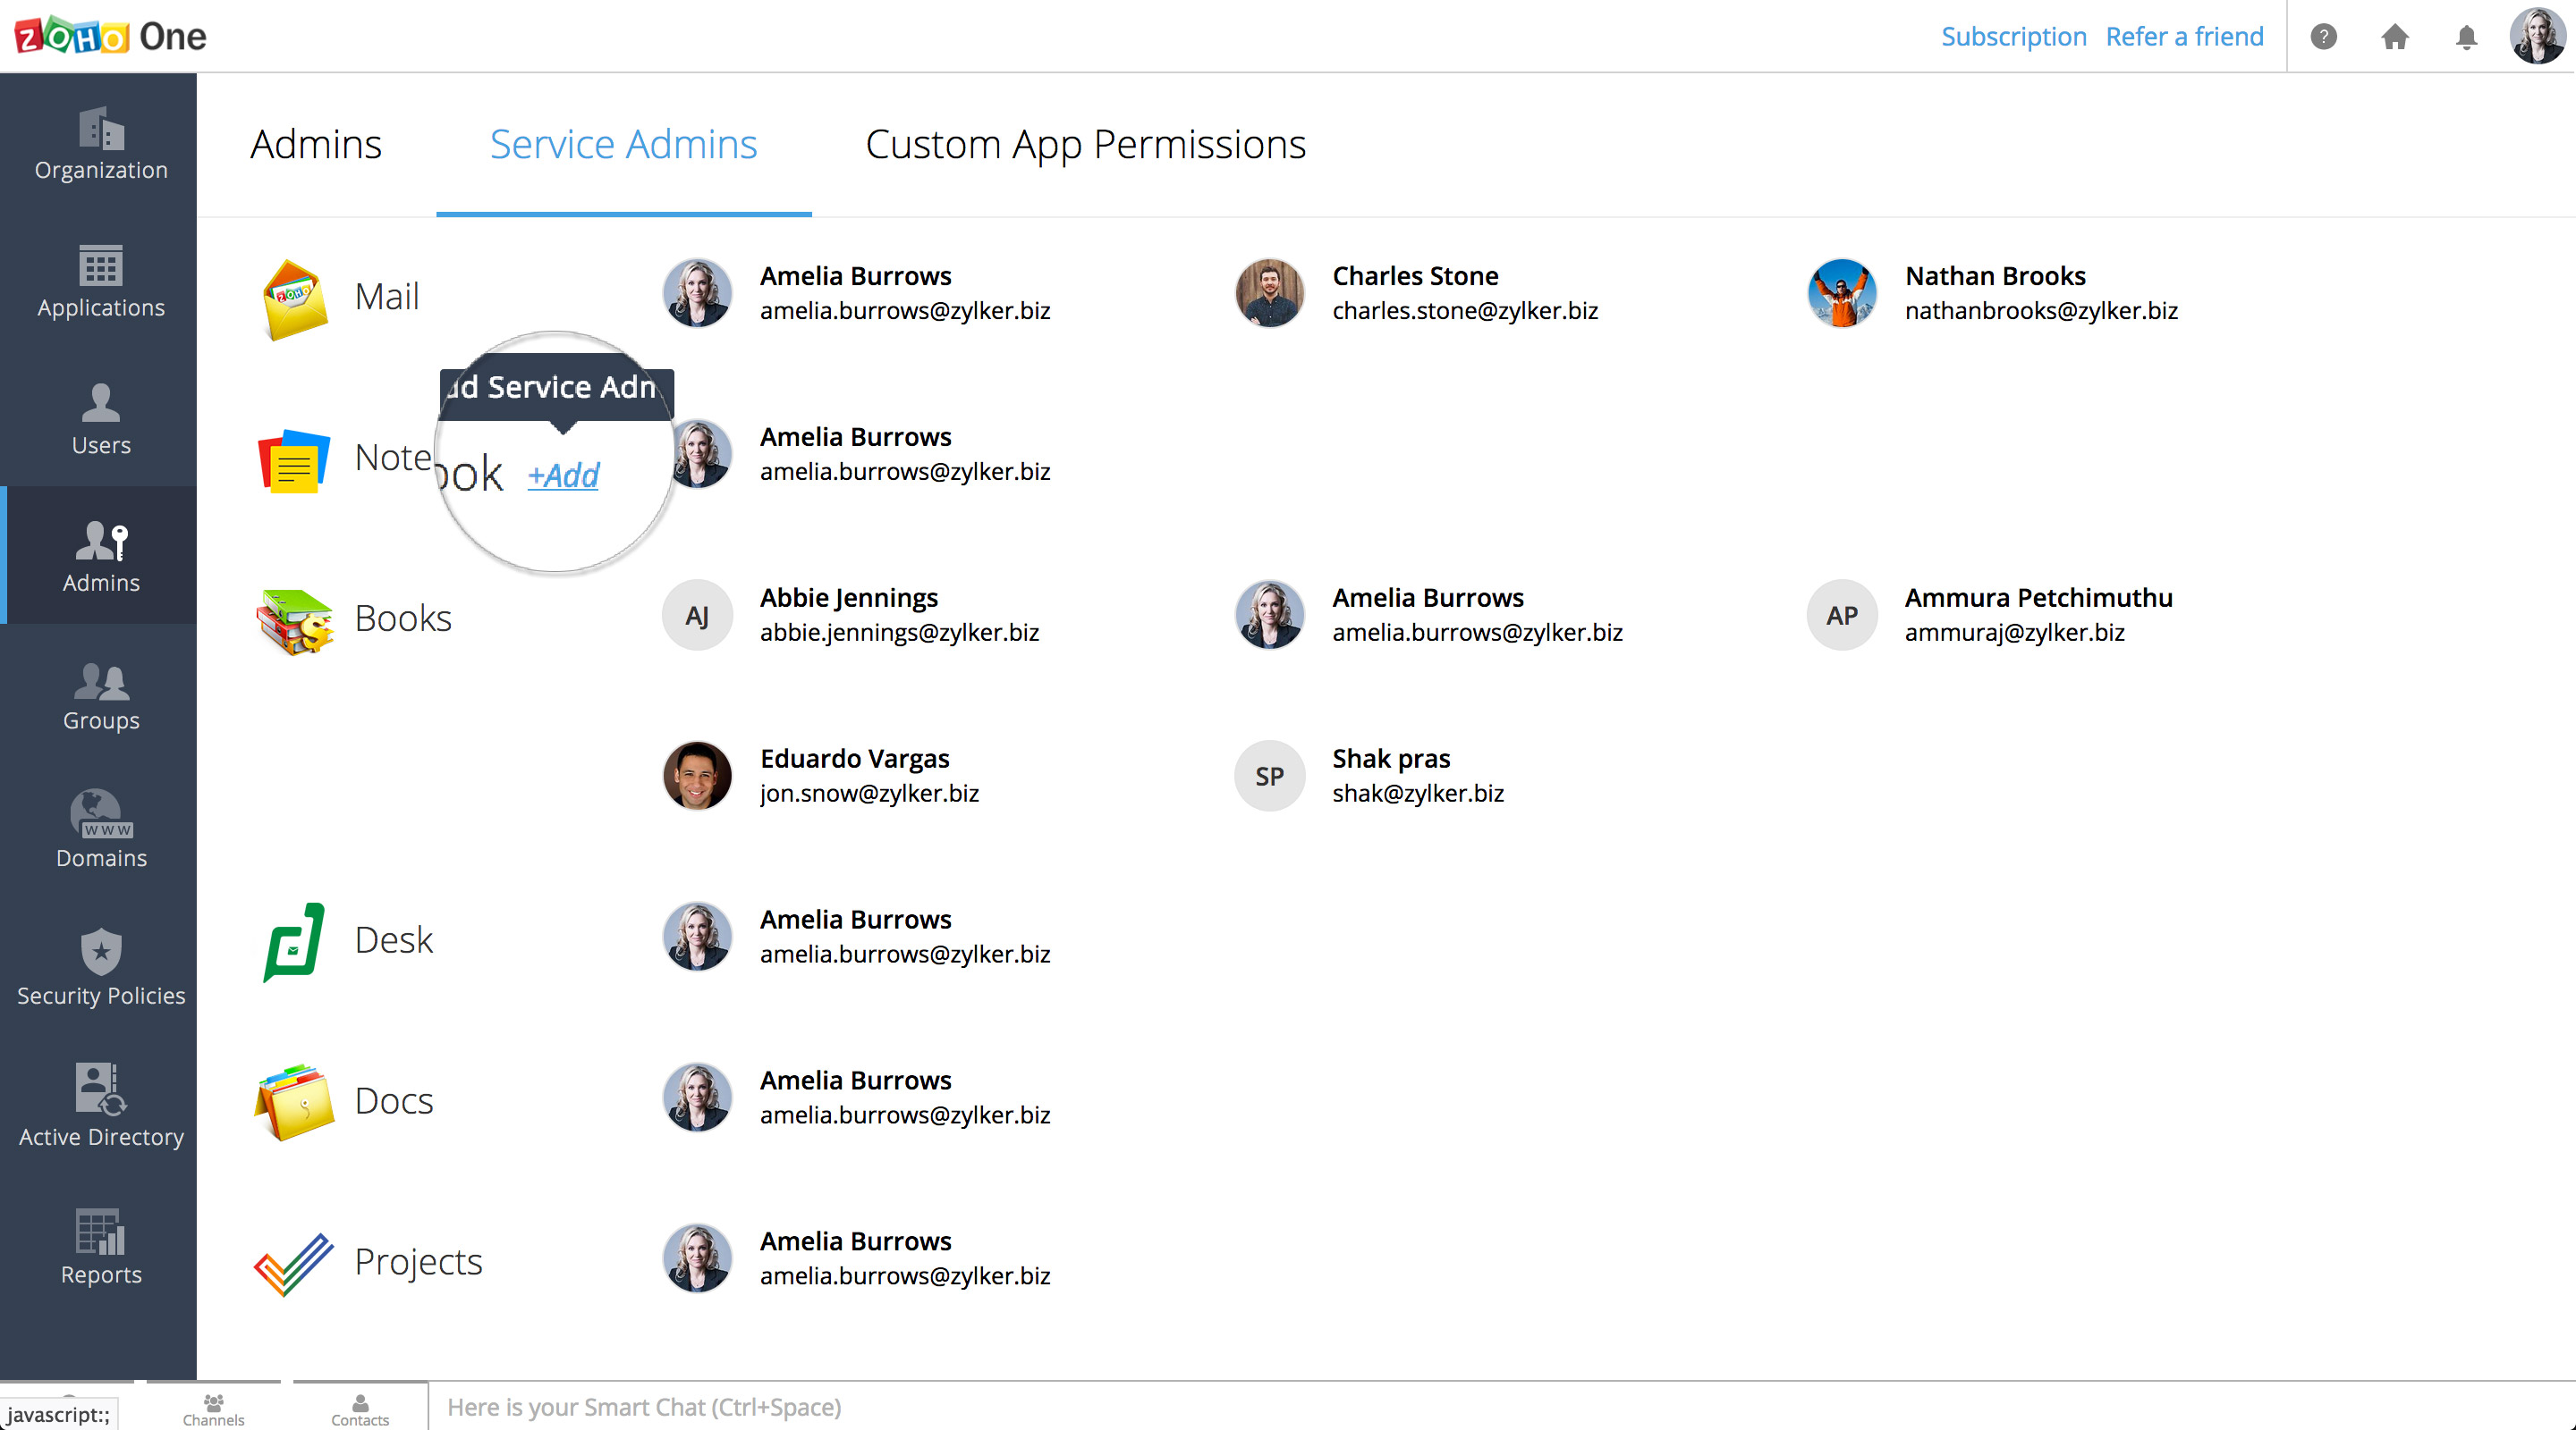Open the Active Directory section

(100, 1107)
